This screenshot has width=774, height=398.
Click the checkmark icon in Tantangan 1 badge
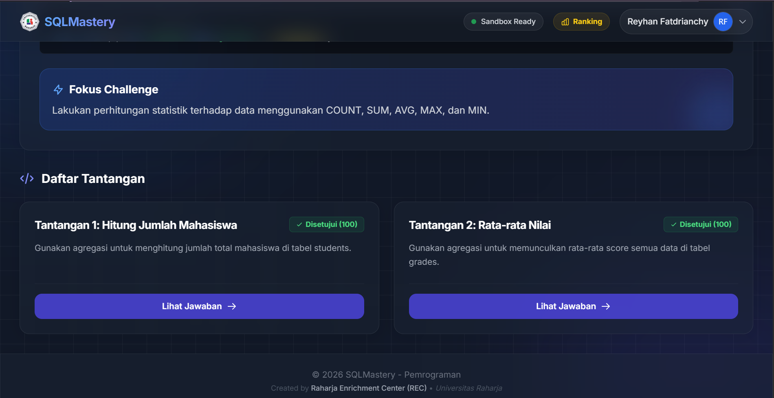pos(299,224)
